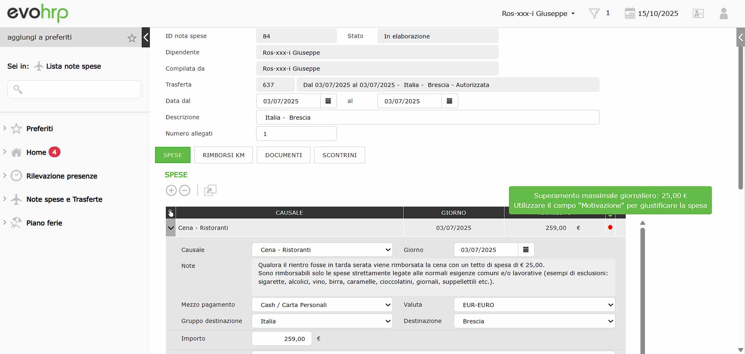Viewport: 745px width, 354px height.
Task: Click the filter funnel icon in header
Action: (594, 13)
